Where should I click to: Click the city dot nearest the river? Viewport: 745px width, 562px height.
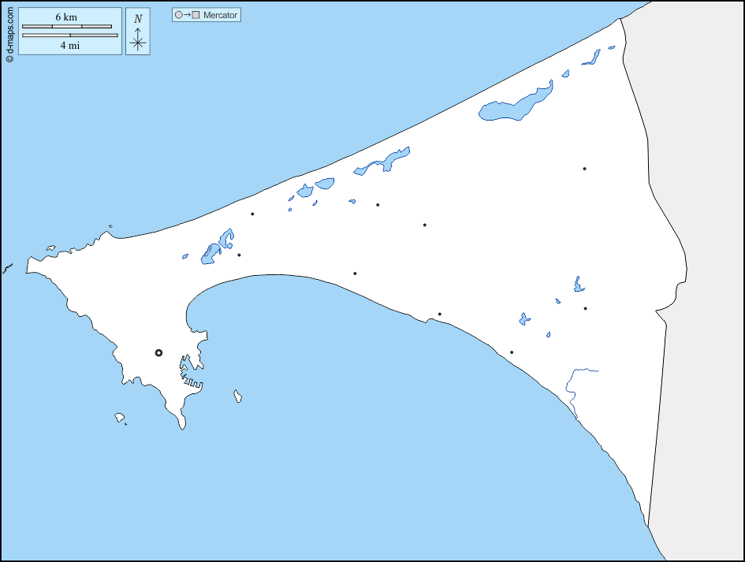(512, 352)
